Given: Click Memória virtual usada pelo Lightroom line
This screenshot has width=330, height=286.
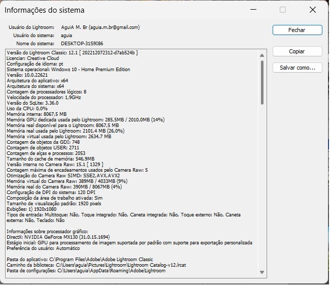Looking at the screenshot, I should 59,137.
